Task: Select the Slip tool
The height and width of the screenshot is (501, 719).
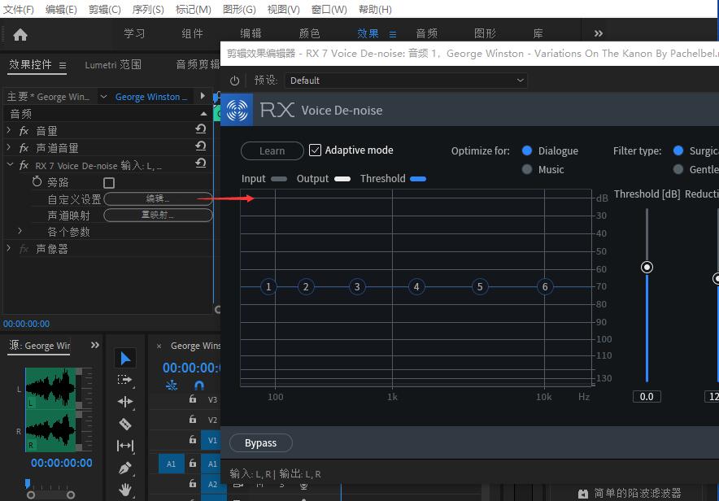Action: [x=125, y=446]
